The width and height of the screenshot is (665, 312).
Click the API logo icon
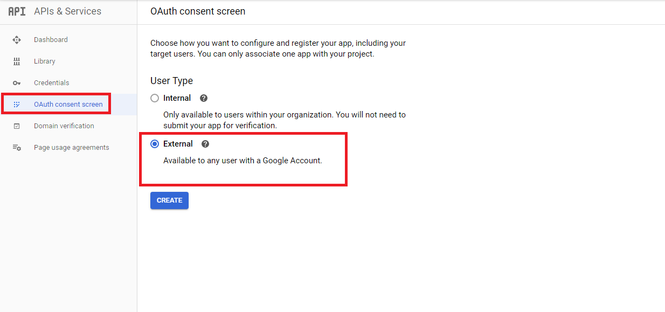[17, 11]
